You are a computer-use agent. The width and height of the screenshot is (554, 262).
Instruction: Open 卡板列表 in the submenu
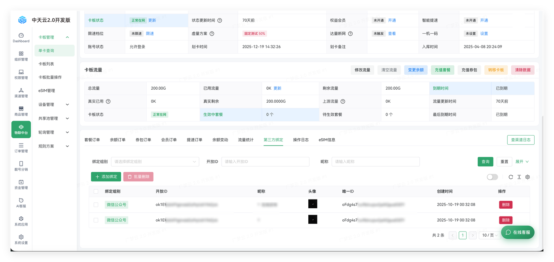click(46, 64)
